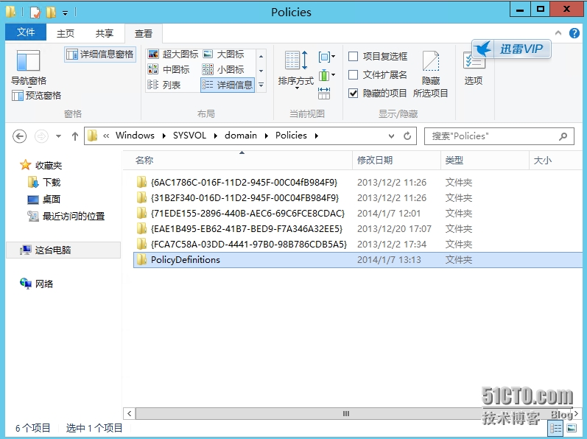Go Back with the left arrow
The height and width of the screenshot is (439, 587).
click(x=19, y=136)
